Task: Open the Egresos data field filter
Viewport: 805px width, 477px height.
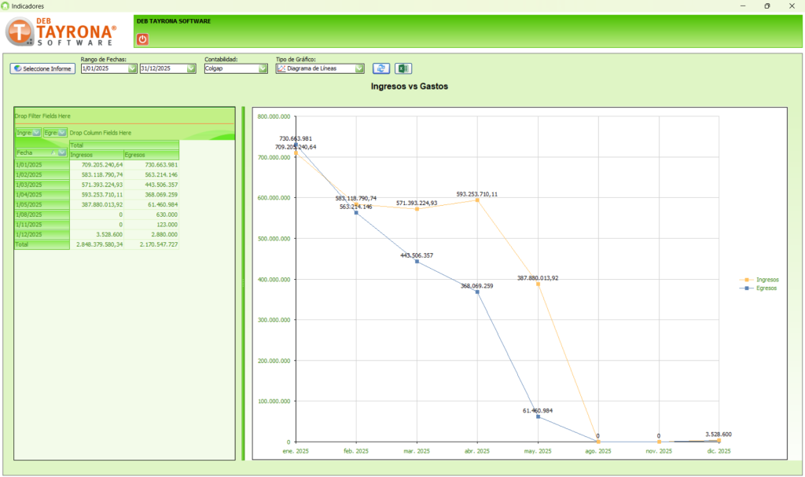Action: tap(62, 133)
